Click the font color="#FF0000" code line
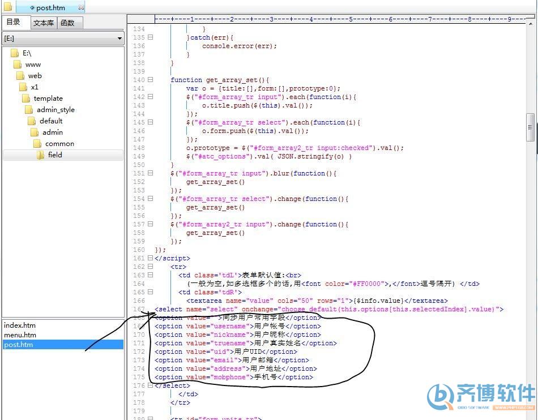 pyautogui.click(x=333, y=284)
